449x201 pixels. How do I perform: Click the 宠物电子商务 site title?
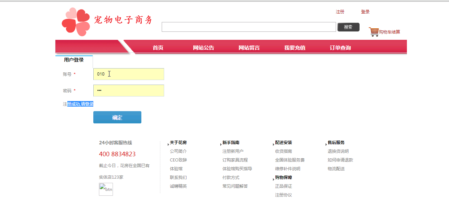coord(123,20)
